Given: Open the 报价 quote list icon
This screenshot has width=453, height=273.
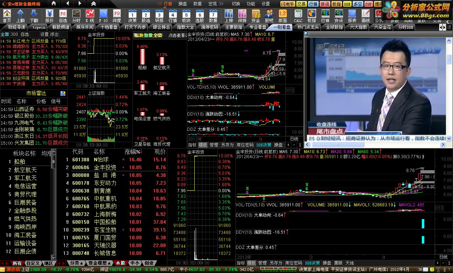Looking at the screenshot, I should pos(50,16).
